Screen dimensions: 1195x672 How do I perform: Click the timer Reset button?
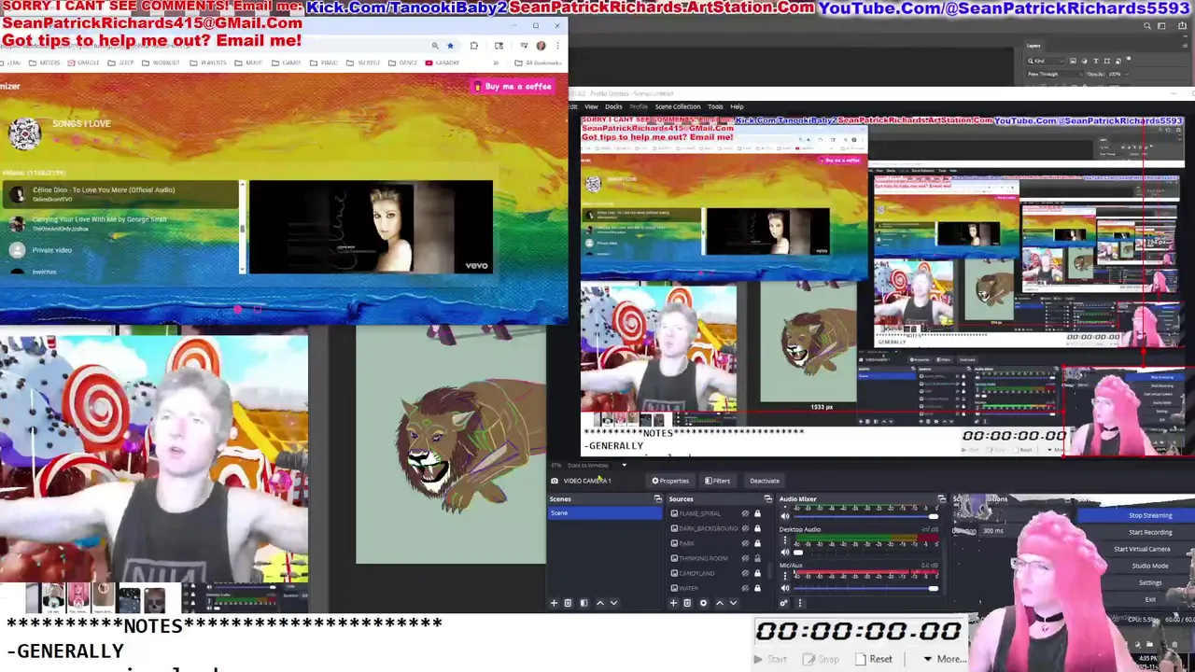(875, 659)
